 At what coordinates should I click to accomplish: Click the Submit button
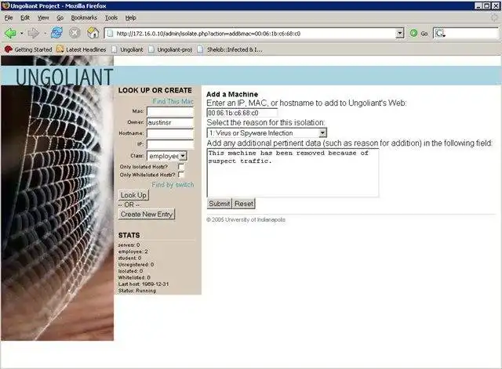pyautogui.click(x=220, y=204)
